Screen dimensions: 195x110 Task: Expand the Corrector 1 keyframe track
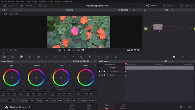(108, 71)
